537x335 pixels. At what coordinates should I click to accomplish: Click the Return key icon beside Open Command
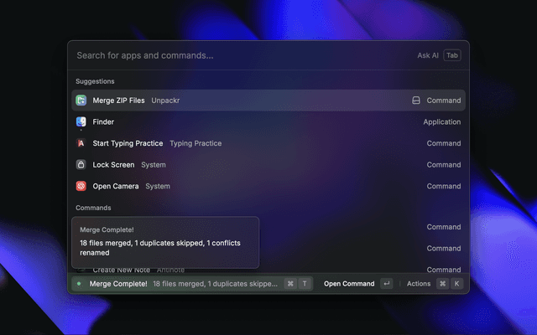(x=386, y=284)
